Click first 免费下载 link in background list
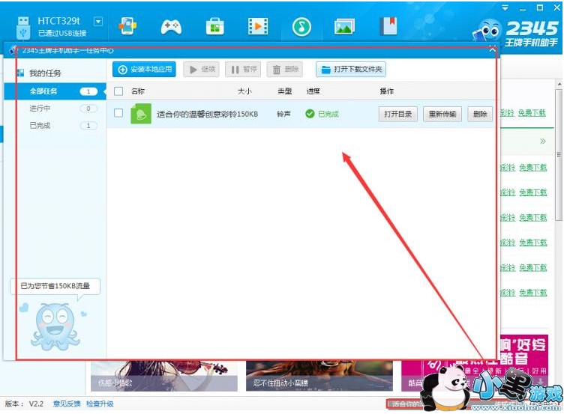Viewport: 564px width, 414px height. point(532,113)
